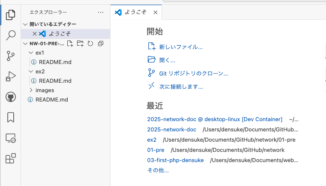326x186 pixels.
Task: Click the New Folder icon in explorer header
Action: point(80,44)
